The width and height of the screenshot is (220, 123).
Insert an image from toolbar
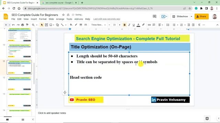click(x=51, y=25)
